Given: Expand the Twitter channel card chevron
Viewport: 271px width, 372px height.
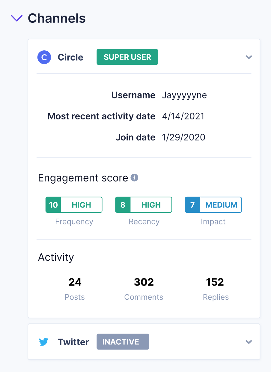Looking at the screenshot, I should tap(249, 342).
